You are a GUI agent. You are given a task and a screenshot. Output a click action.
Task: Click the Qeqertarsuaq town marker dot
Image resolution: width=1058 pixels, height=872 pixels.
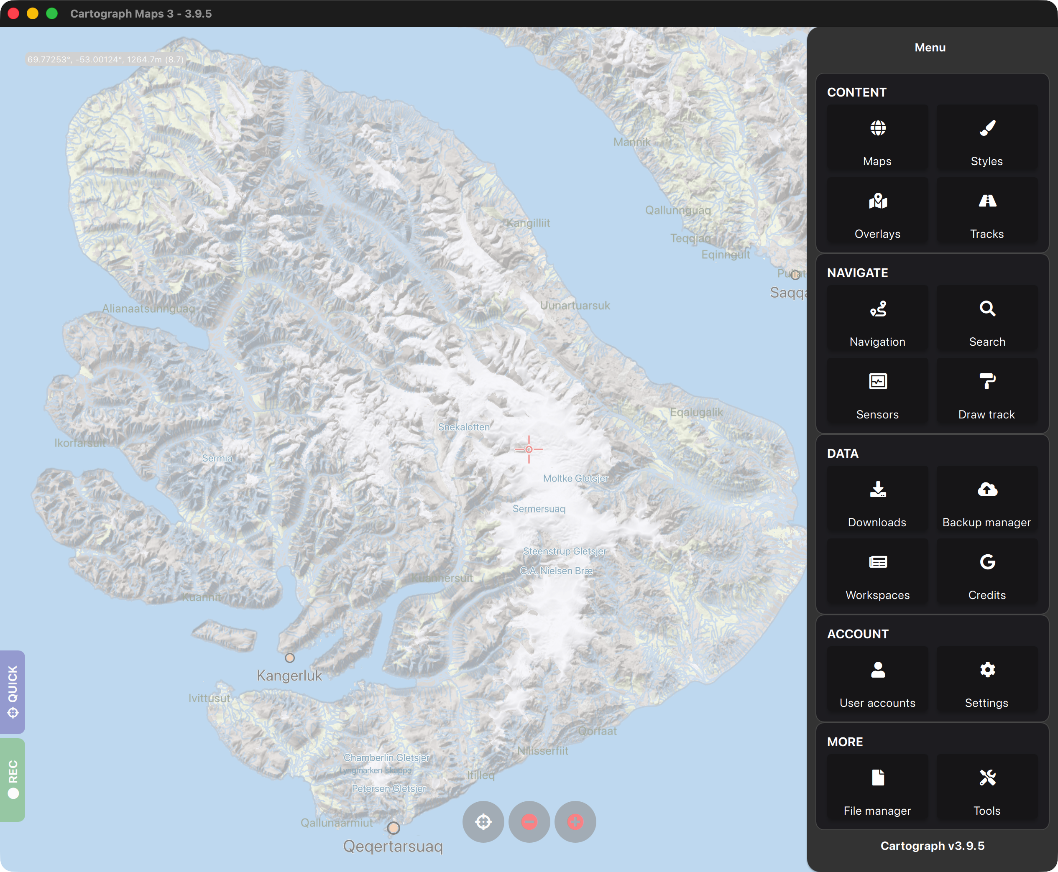[394, 827]
